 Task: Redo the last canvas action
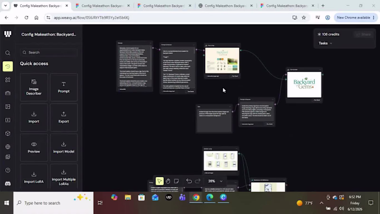[x=198, y=181]
